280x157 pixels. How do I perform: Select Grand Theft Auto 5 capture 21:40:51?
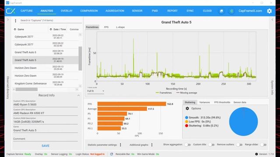pos(45,60)
